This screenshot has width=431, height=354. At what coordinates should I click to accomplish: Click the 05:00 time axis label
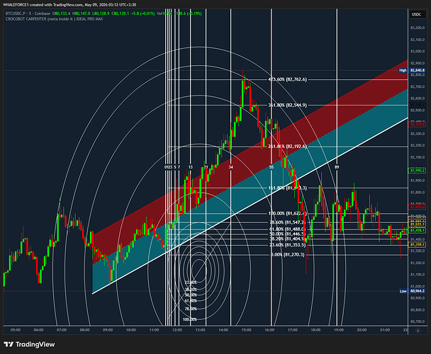(16, 330)
